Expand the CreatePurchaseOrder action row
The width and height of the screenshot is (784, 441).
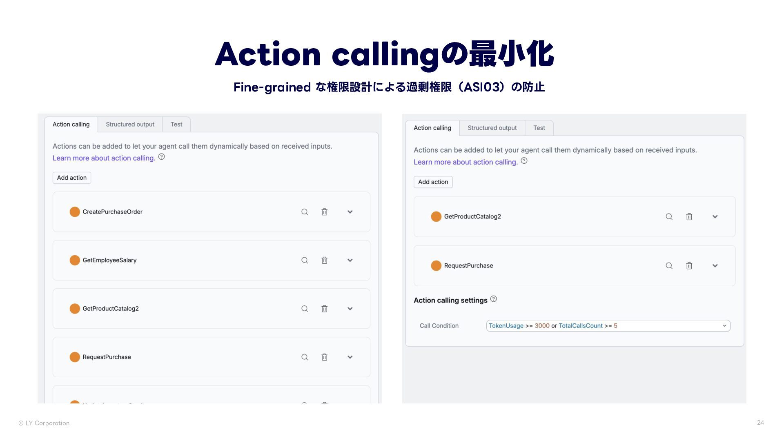point(350,212)
